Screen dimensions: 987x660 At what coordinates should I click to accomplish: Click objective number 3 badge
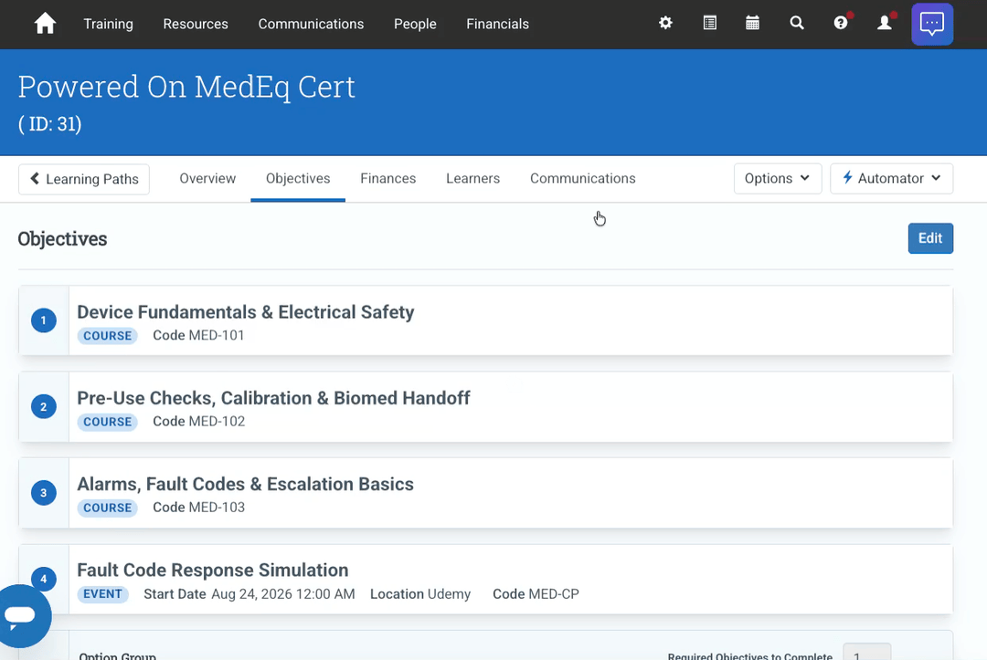(44, 493)
